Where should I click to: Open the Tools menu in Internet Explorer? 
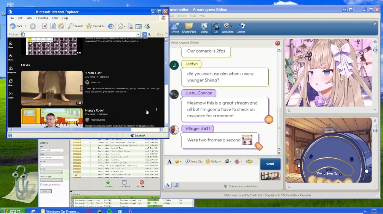(x=55, y=18)
